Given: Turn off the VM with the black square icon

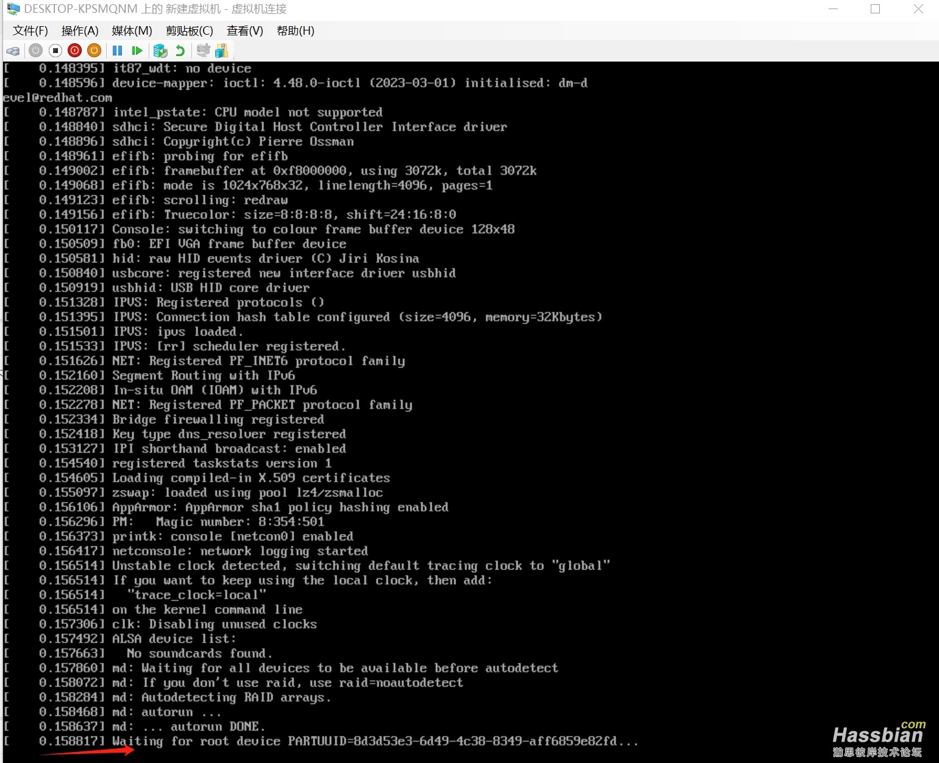Looking at the screenshot, I should pyautogui.click(x=55, y=51).
